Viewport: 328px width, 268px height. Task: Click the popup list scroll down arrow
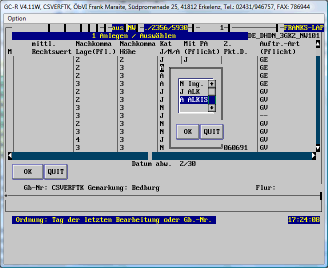(x=212, y=107)
